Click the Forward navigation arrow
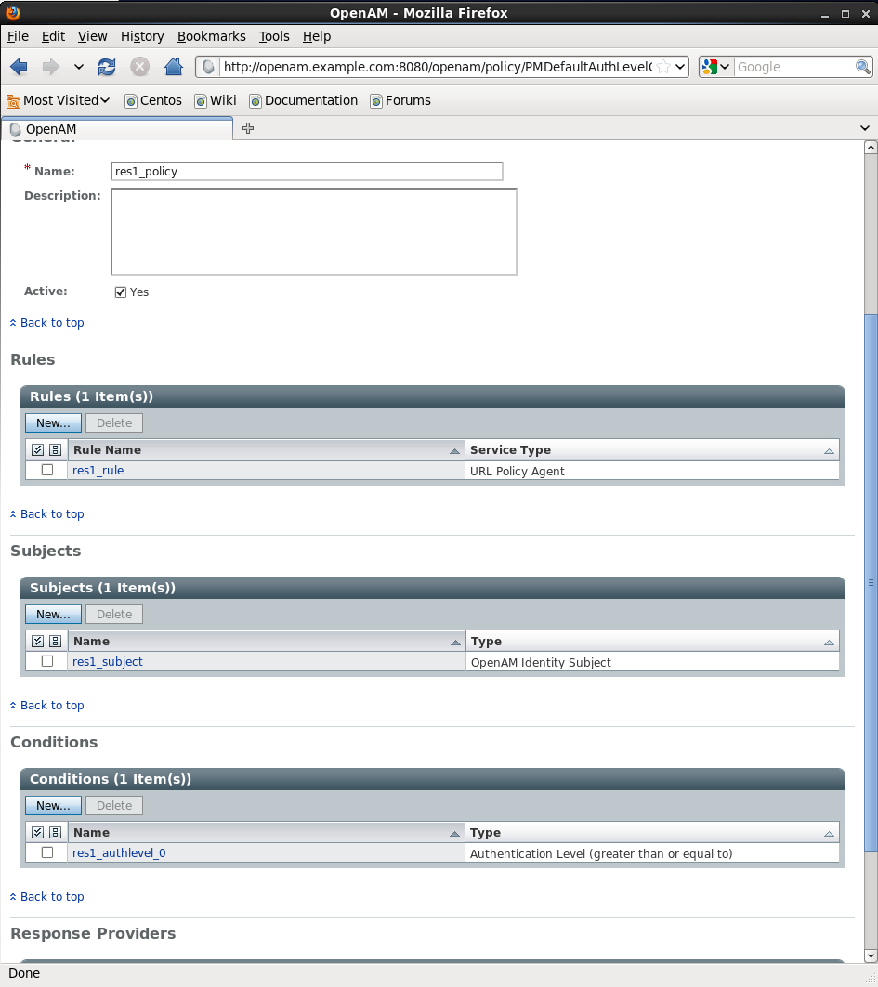Screen dimensions: 878x987 (50, 66)
